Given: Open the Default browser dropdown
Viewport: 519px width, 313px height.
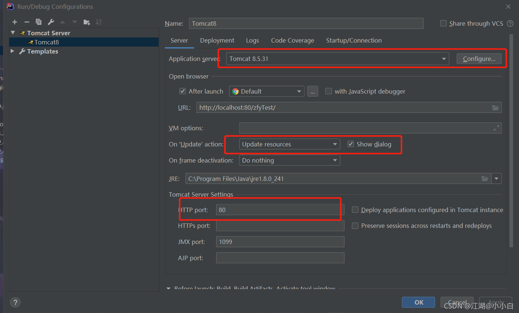Looking at the screenshot, I should pyautogui.click(x=267, y=91).
